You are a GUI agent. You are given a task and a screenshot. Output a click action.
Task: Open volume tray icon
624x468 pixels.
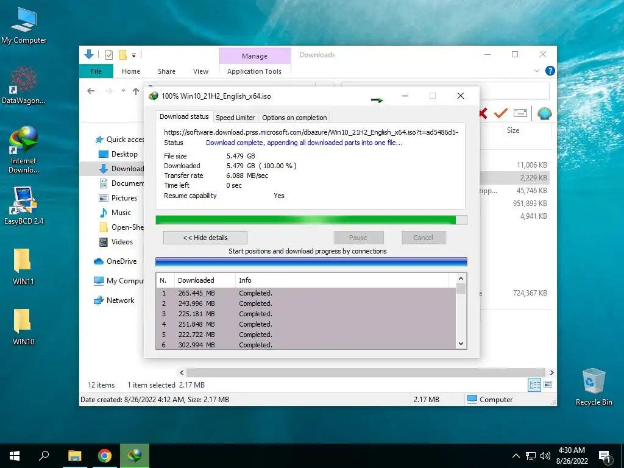(x=545, y=456)
